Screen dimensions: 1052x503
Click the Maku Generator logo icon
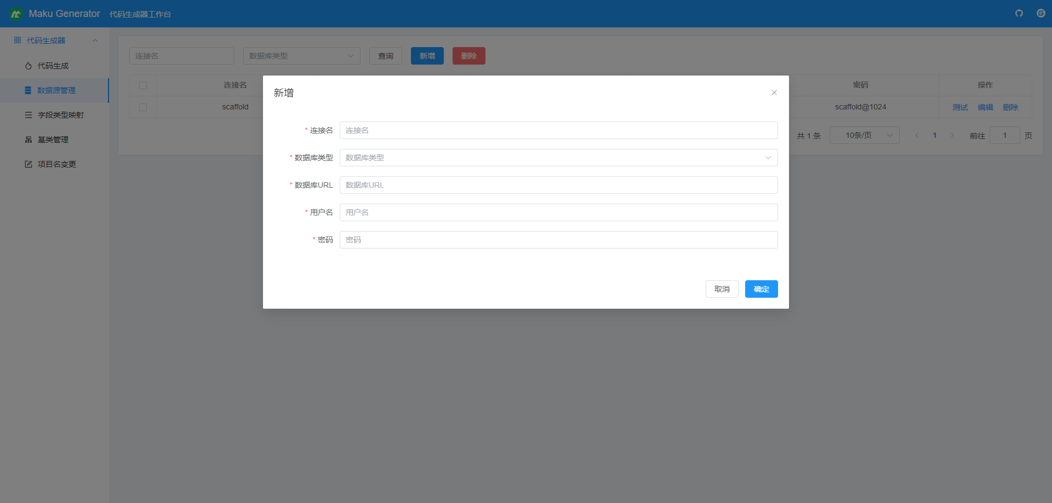(16, 14)
